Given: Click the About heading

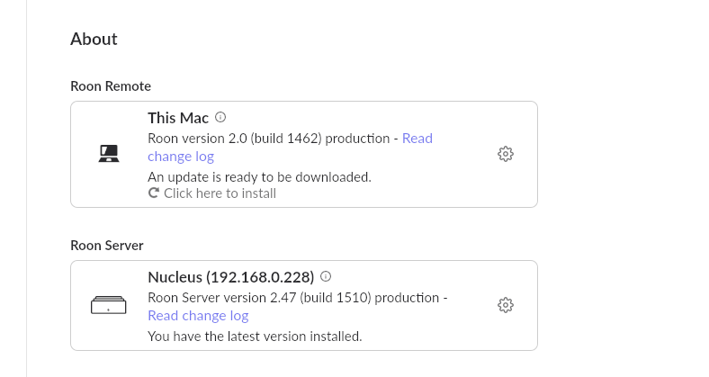Looking at the screenshot, I should (x=94, y=39).
